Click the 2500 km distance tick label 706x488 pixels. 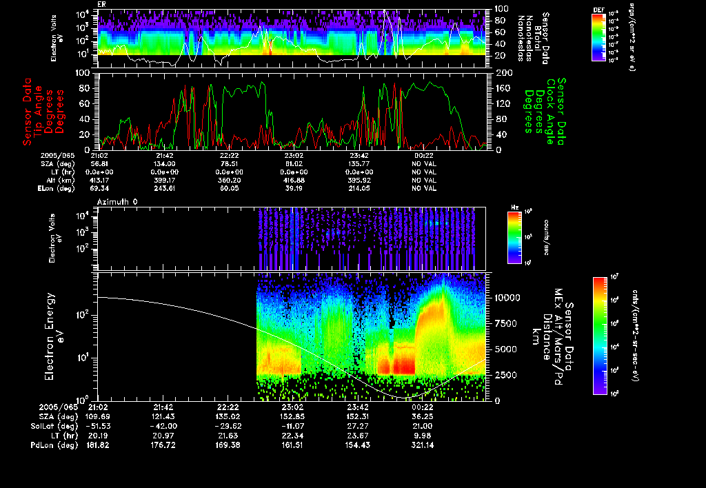505,375
